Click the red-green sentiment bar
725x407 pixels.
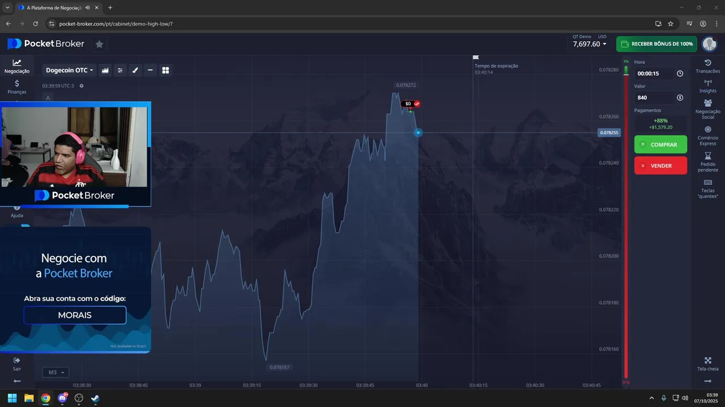(x=626, y=222)
